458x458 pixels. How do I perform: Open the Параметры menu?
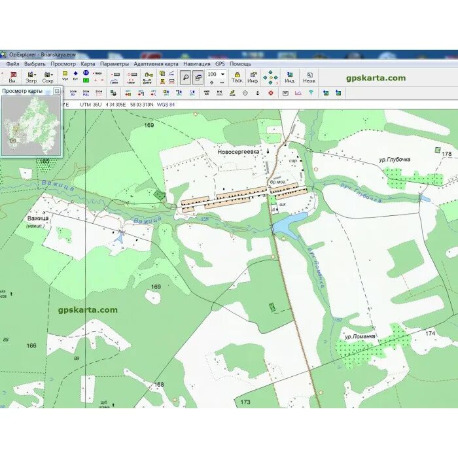coord(114,63)
